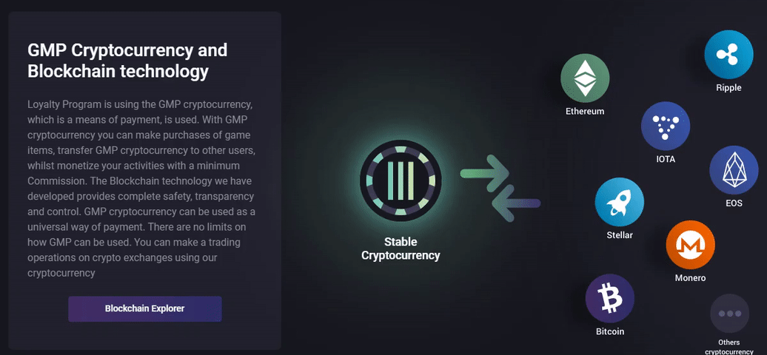The image size is (767, 355).
Task: Click the Monero text label
Action: coord(690,278)
